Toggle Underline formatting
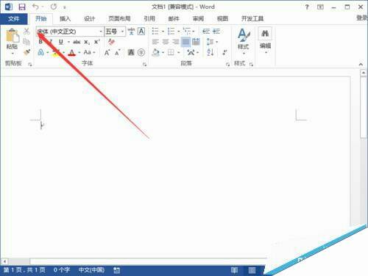 point(61,42)
